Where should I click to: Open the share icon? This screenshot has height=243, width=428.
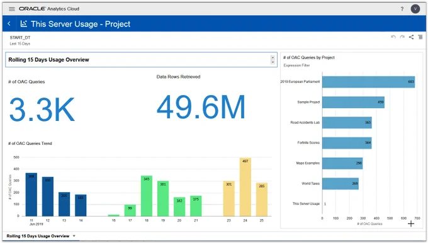coord(411,37)
